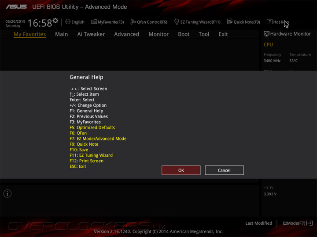Viewport: 317px width, 237px height.
Task: Confirm General Help with OK
Action: click(181, 170)
